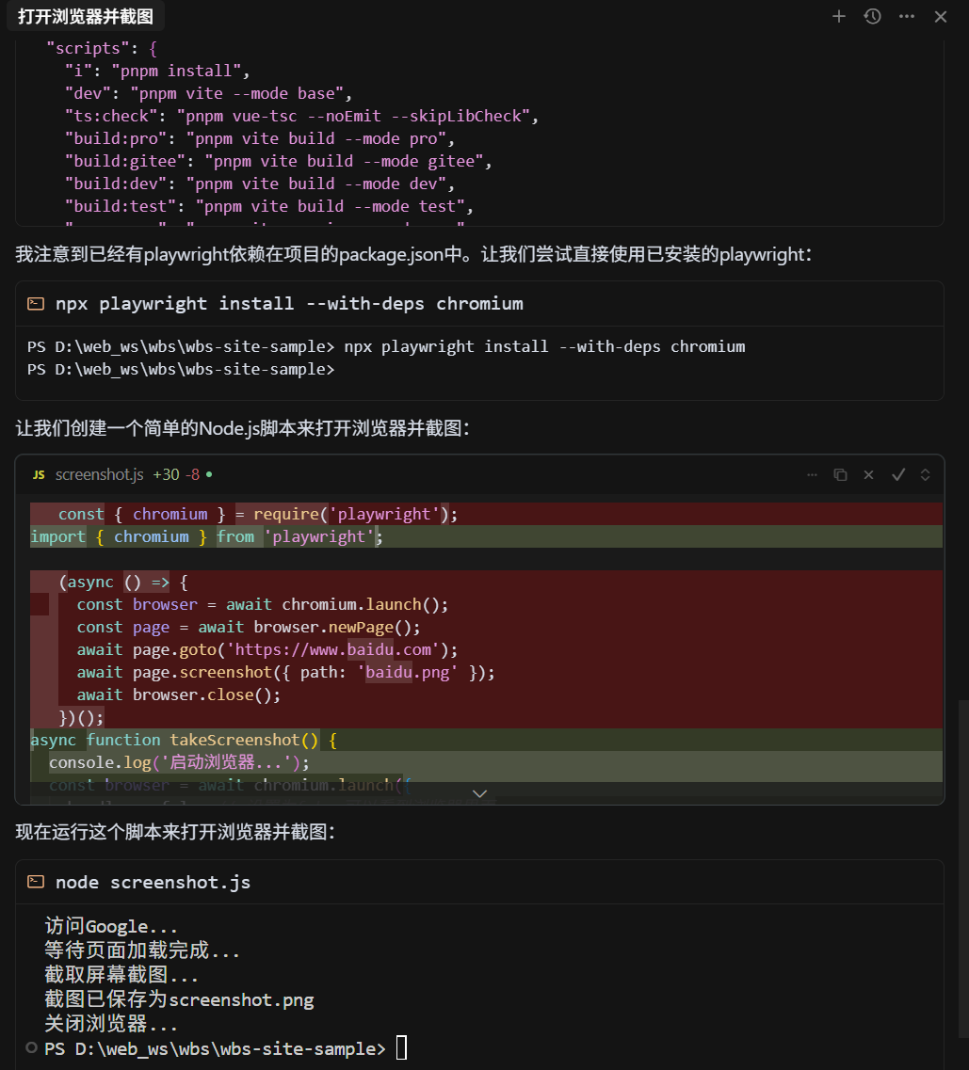Reject the code edits with the X icon

tap(867, 474)
